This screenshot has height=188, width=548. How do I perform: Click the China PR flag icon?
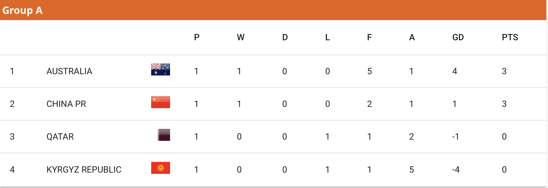pyautogui.click(x=161, y=102)
